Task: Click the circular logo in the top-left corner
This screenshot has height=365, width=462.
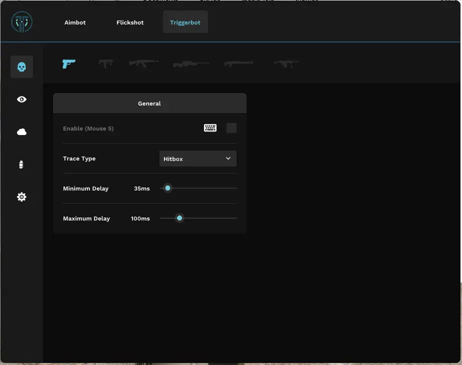Action: 22,22
